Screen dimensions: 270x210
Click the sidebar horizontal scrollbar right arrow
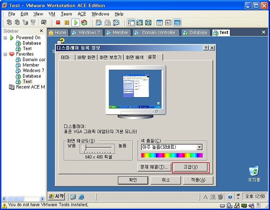point(42,199)
